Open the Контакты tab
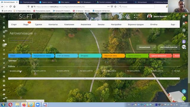 point(53,24)
